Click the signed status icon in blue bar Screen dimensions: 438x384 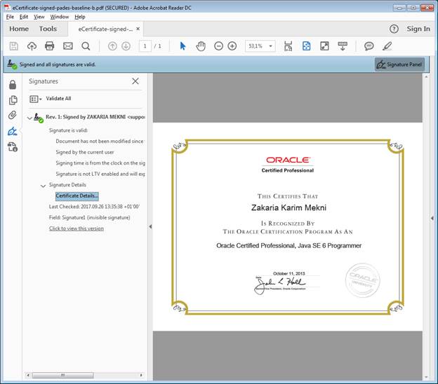[x=12, y=64]
